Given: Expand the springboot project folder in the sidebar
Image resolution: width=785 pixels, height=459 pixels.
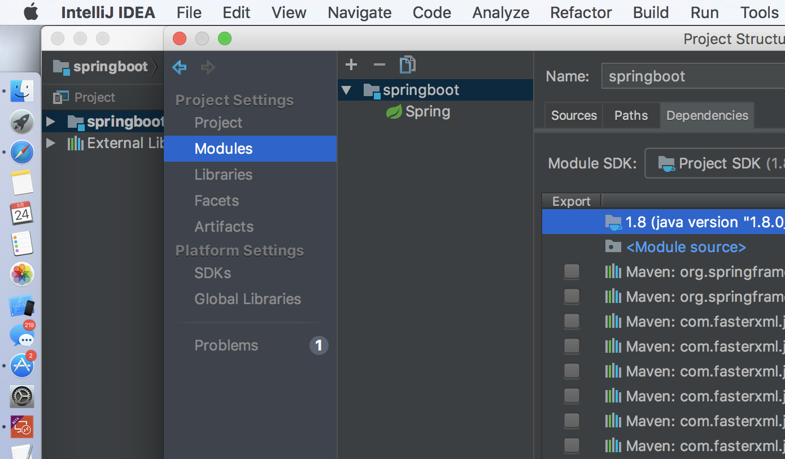Looking at the screenshot, I should click(50, 122).
